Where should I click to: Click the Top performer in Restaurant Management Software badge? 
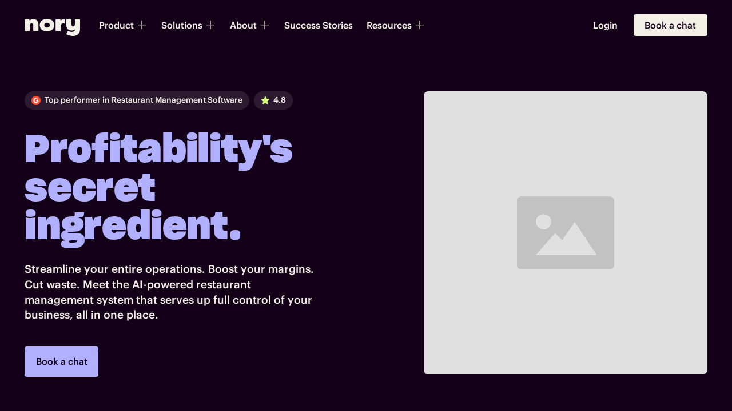click(136, 100)
